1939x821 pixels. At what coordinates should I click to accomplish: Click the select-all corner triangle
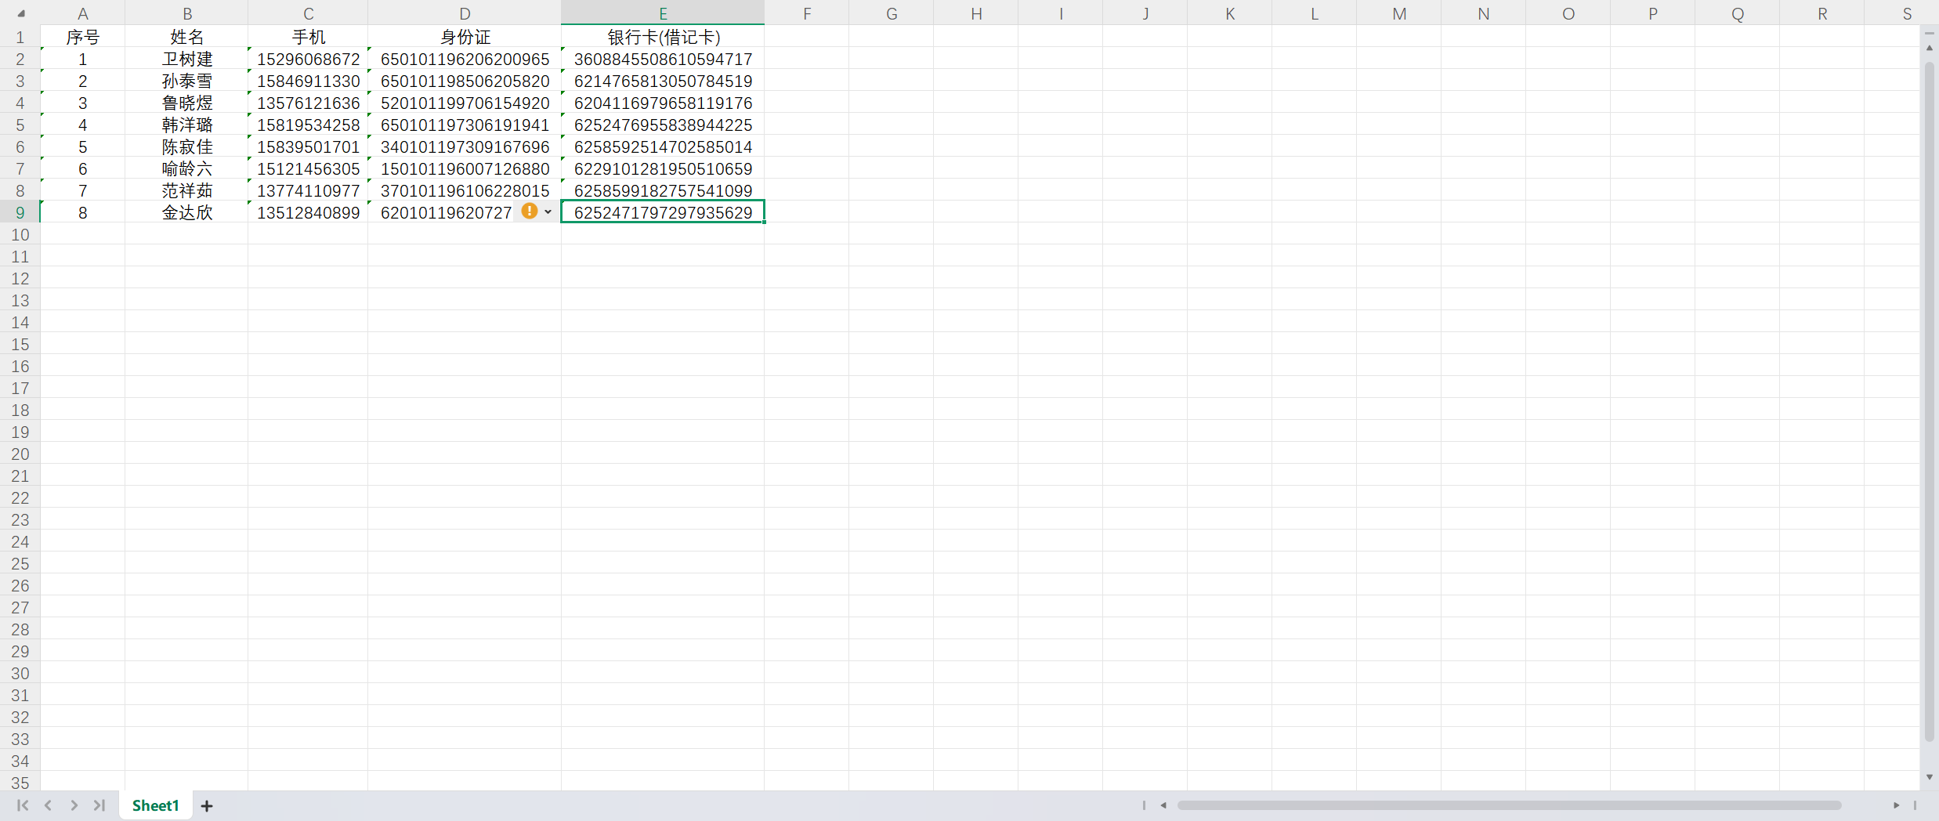[20, 13]
